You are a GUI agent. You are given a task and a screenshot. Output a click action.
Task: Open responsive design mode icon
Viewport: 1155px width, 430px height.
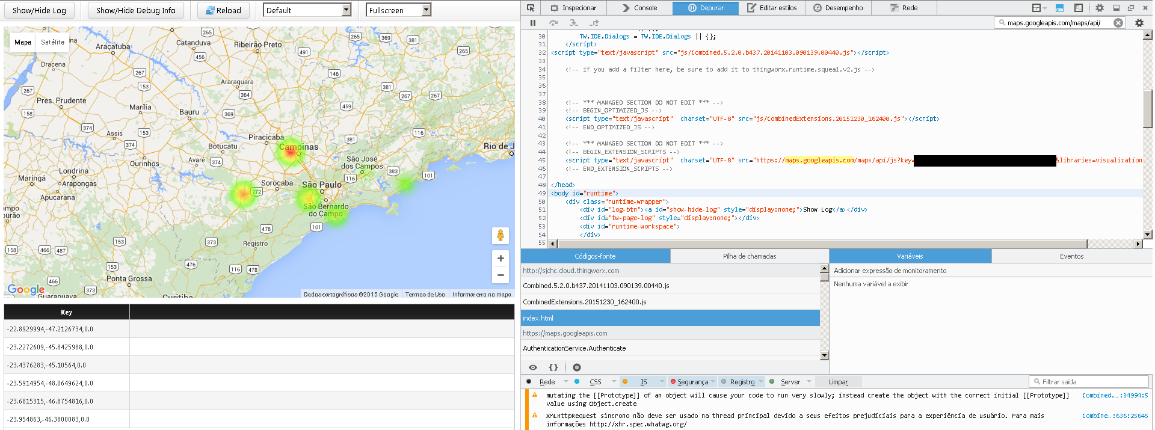pos(1078,8)
